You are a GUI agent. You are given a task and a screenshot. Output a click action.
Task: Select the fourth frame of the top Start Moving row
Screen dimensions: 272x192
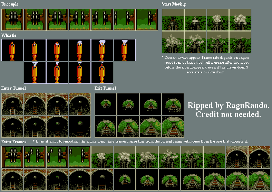pyautogui.click(x=240, y=20)
